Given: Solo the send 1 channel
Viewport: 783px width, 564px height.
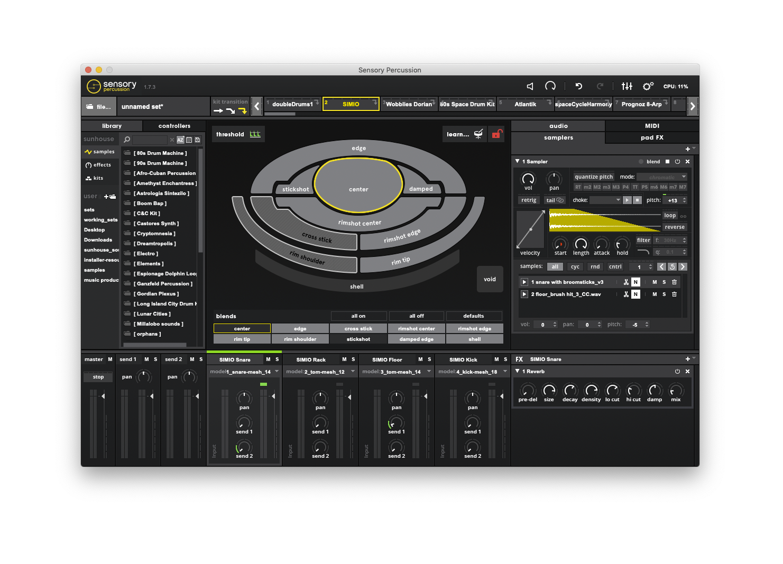Looking at the screenshot, I should [155, 359].
